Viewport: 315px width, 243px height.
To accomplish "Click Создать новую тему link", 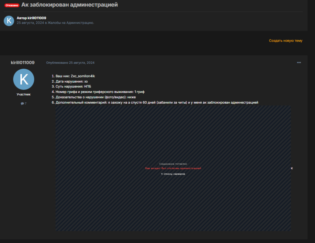I will point(286,40).
